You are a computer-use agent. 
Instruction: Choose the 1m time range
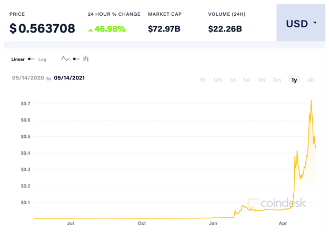point(261,80)
